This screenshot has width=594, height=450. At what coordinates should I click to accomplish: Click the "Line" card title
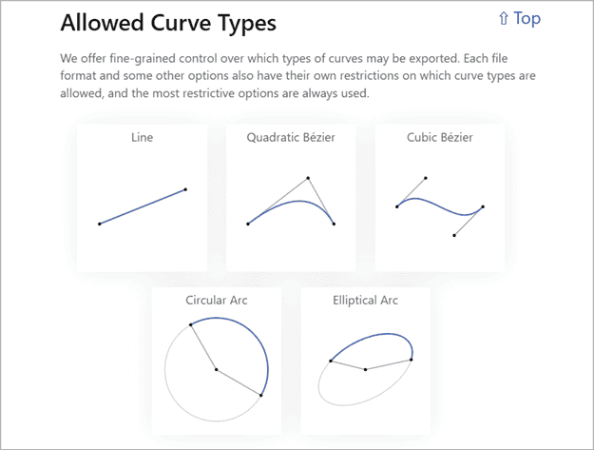pos(142,138)
